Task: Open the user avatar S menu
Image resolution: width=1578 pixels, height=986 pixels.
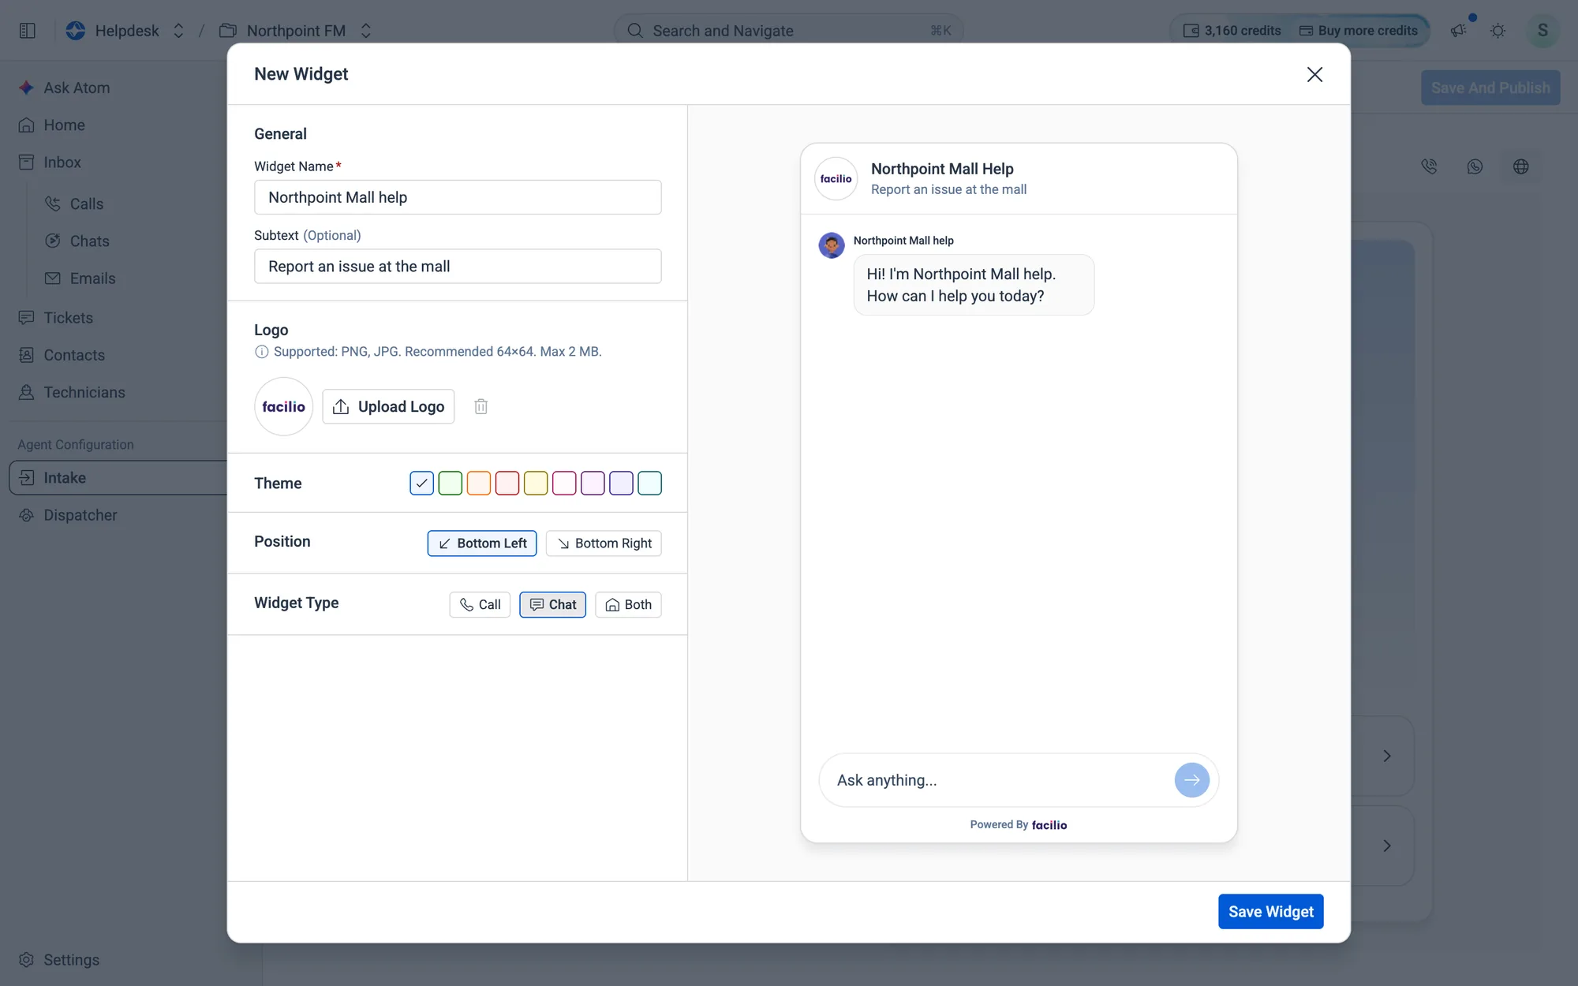Action: pos(1542,31)
